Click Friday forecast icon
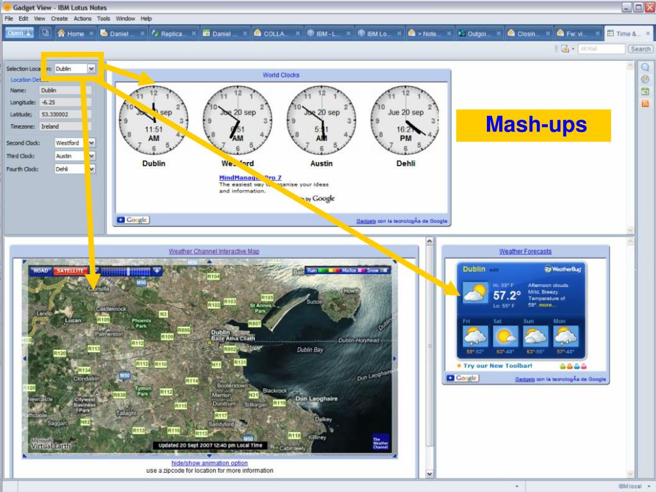Image resolution: width=656 pixels, height=492 pixels. pyautogui.click(x=475, y=336)
